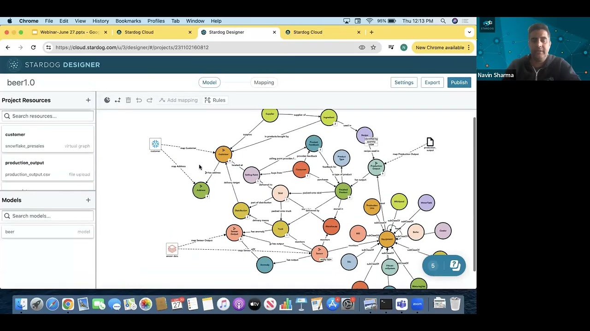
Task: Select the Snowflake customer source icon
Action: (155, 144)
